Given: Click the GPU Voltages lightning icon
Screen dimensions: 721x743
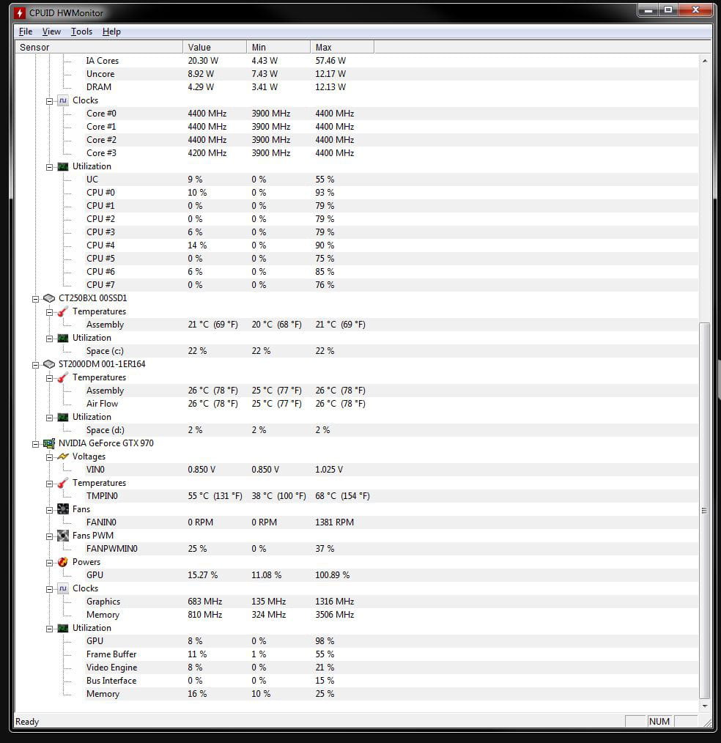Looking at the screenshot, I should point(63,456).
